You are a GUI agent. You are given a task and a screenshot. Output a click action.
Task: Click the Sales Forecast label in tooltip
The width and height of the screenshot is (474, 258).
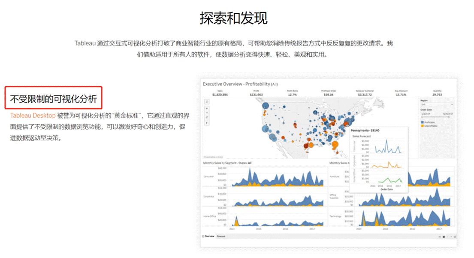pos(361,137)
